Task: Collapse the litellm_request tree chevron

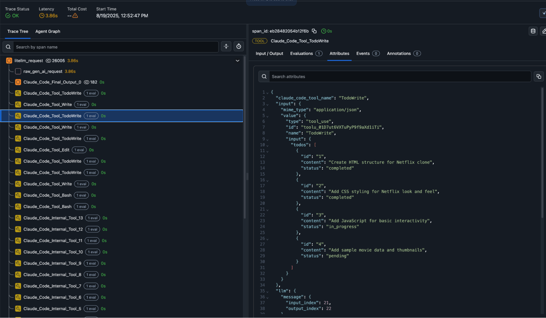Action: point(237,60)
